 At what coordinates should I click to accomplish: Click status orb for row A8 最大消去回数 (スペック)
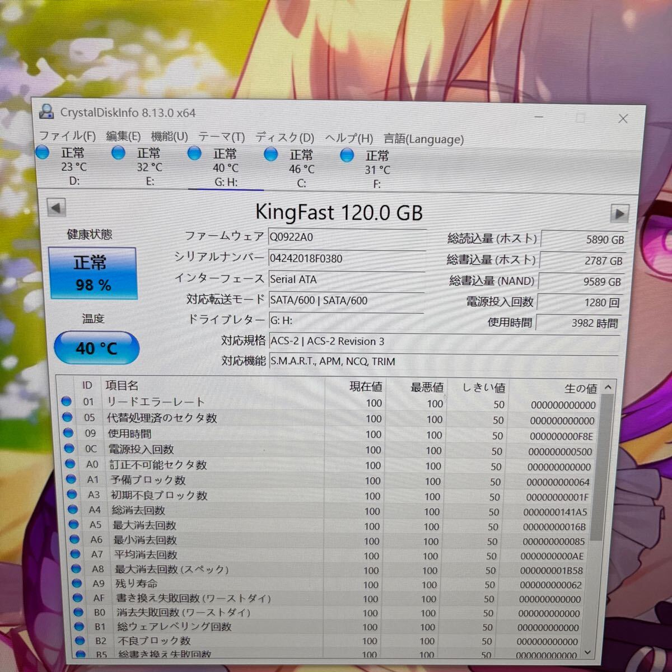(x=76, y=569)
